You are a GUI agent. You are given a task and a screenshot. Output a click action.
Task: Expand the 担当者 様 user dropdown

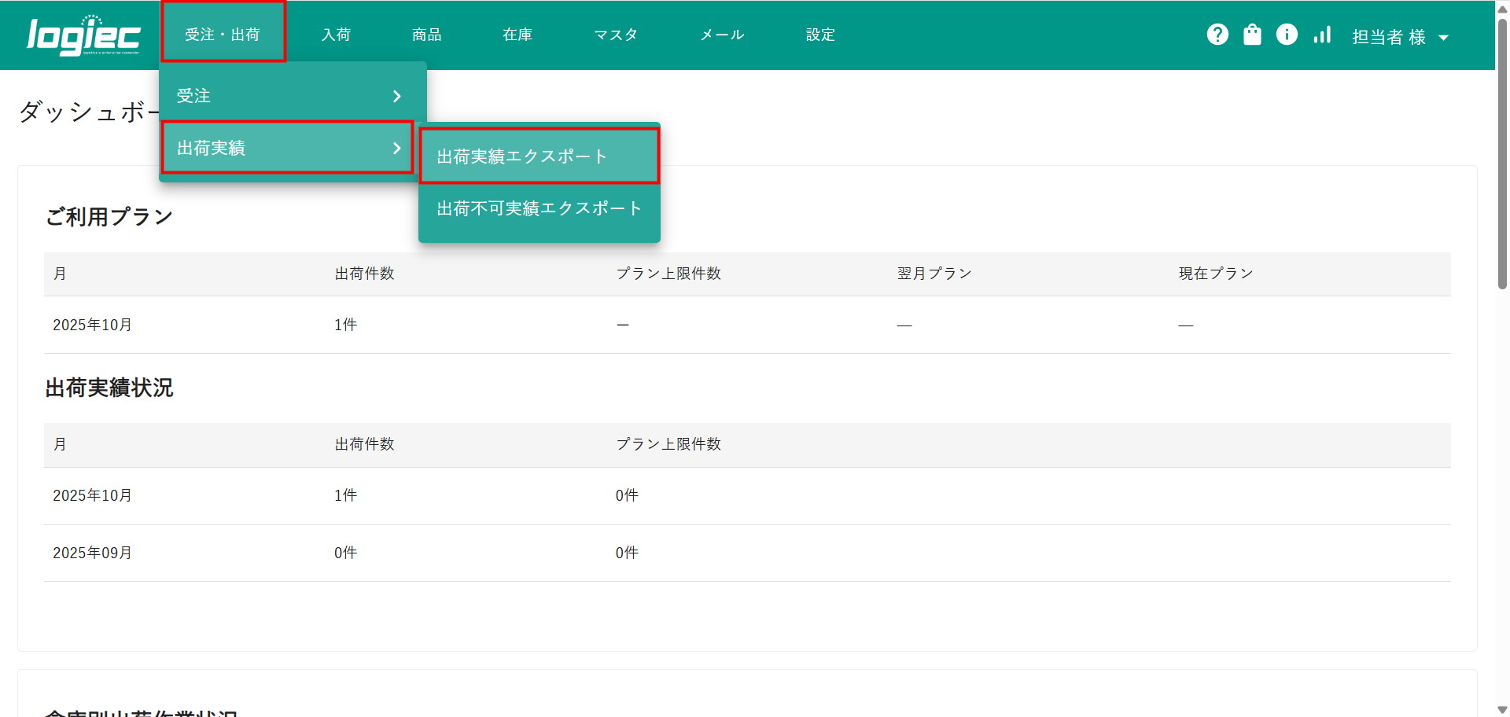[x=1400, y=37]
